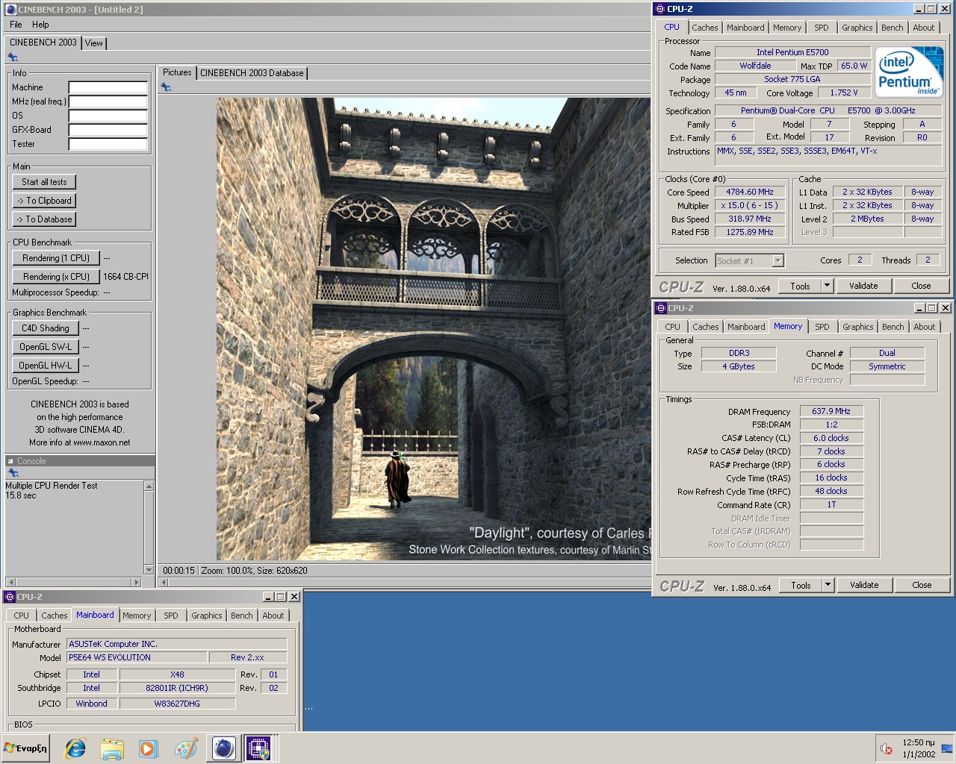956x764 pixels.
Task: Open the Paint palette icon in taskbar
Action: coord(186,748)
